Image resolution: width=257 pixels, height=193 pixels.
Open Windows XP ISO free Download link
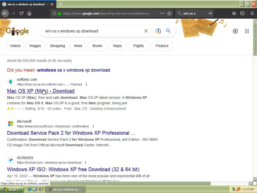tap(73, 169)
